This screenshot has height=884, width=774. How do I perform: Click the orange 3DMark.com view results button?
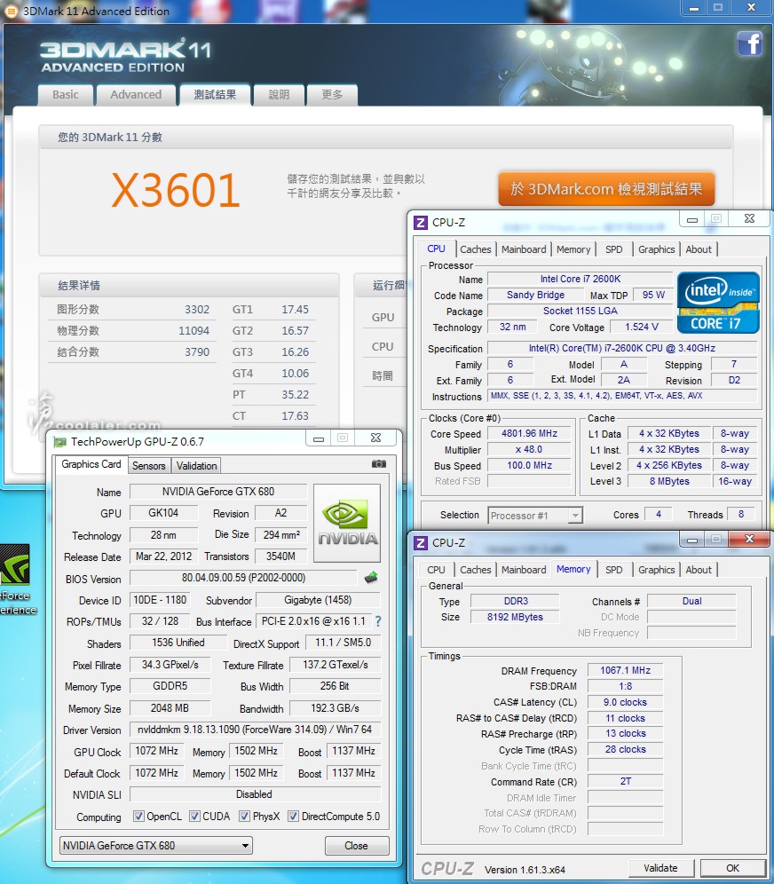tap(606, 189)
